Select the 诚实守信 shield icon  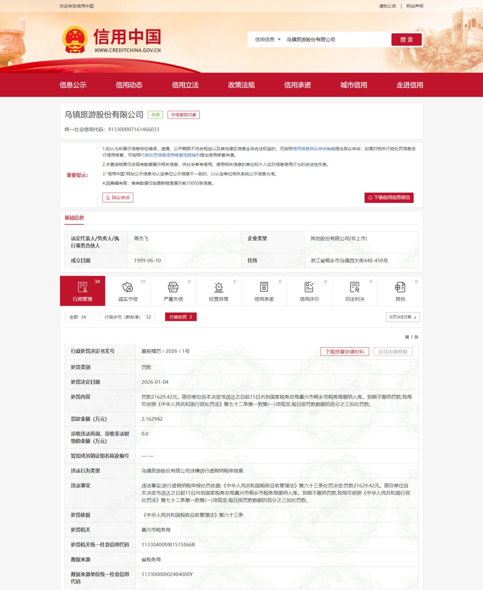pyautogui.click(x=127, y=287)
